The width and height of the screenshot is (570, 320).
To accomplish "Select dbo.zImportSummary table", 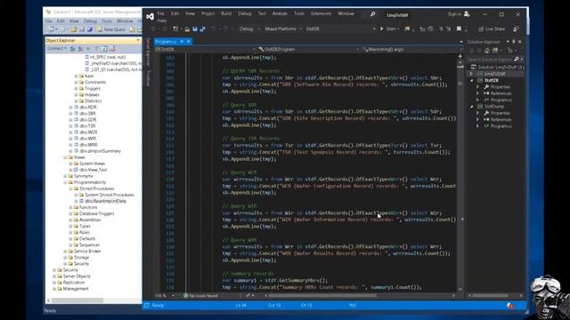I will point(100,151).
